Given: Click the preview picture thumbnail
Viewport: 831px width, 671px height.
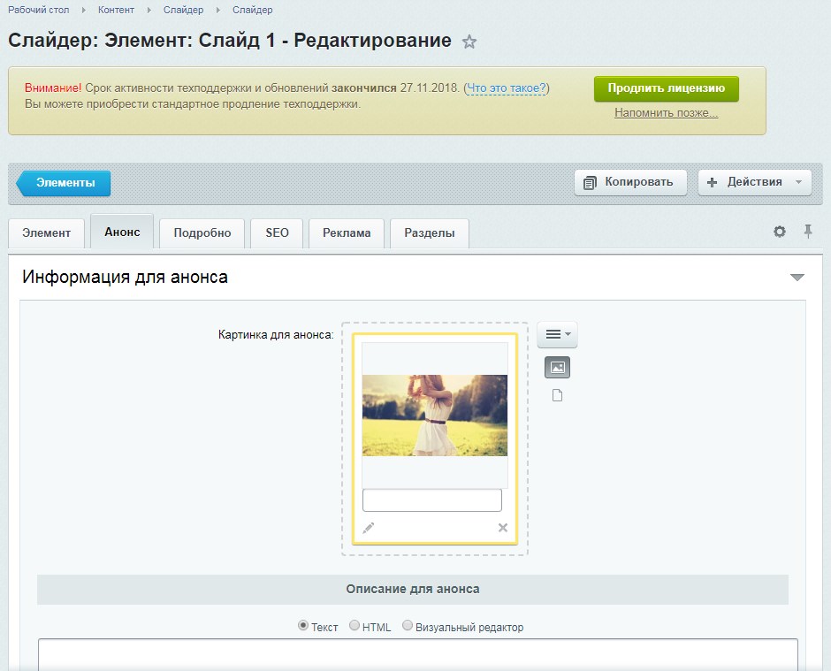Looking at the screenshot, I should click(x=435, y=416).
